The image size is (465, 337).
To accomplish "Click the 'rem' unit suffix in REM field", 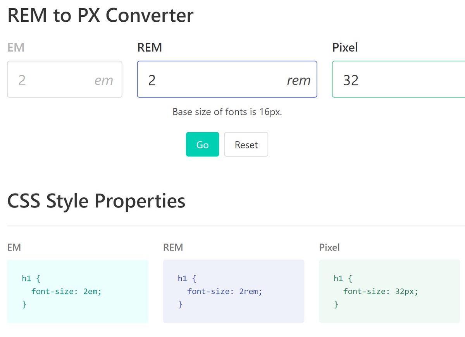I will point(299,80).
